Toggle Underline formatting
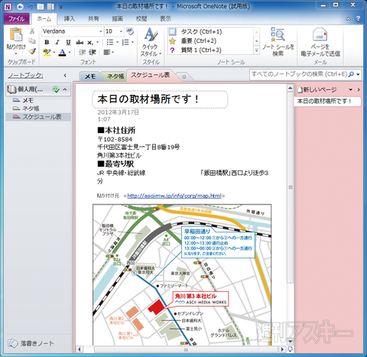The image size is (367, 357). (68, 42)
